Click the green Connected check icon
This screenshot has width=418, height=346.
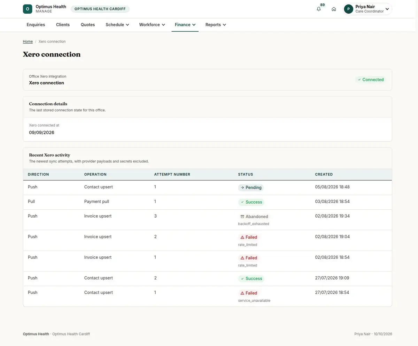click(359, 80)
